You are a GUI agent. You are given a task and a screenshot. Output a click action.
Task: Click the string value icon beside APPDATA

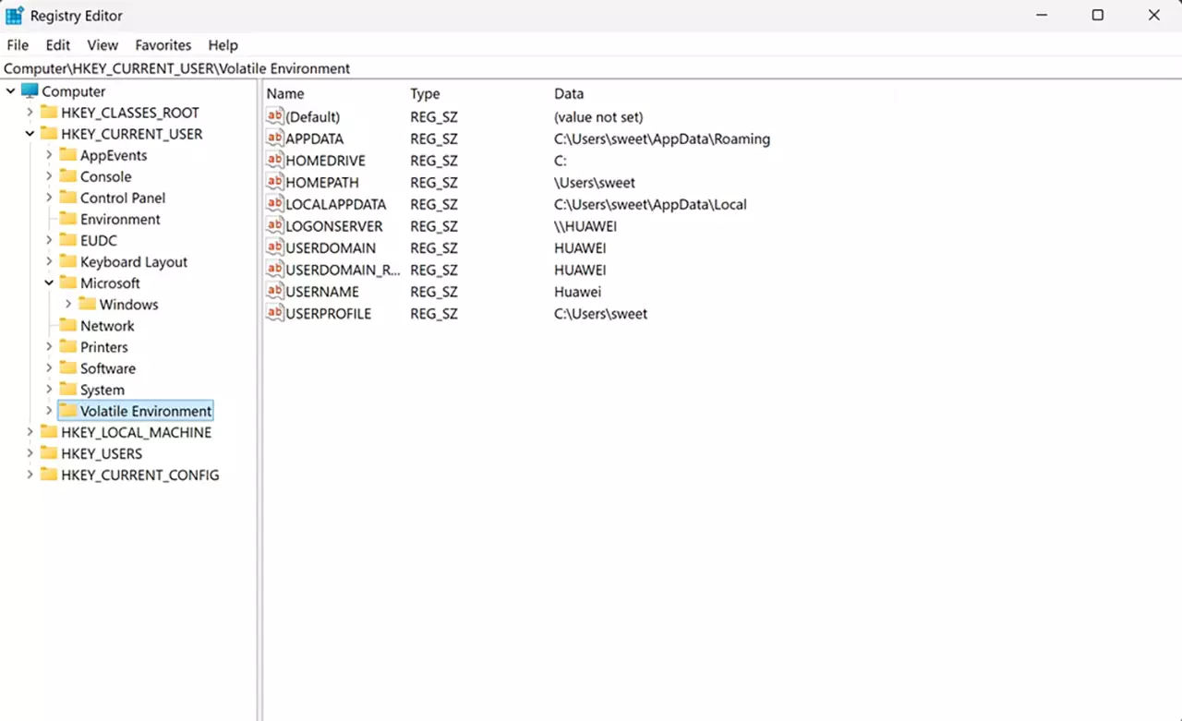tap(274, 138)
